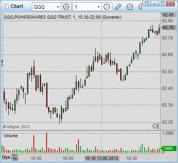
Task: Select the pencil drawing tool
Action: [x=118, y=7]
